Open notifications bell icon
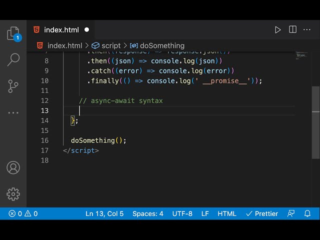 [307, 213]
